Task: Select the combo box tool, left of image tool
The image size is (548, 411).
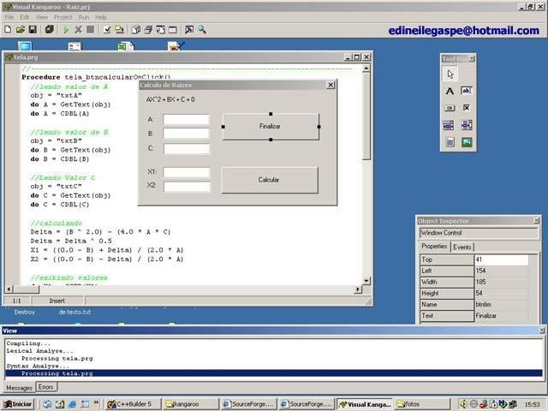Action: point(450,142)
